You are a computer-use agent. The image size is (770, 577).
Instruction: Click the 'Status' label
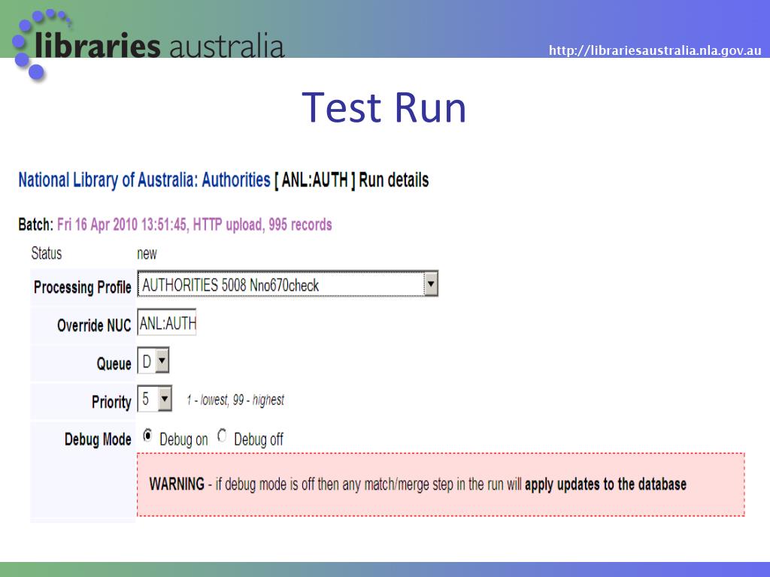[47, 254]
